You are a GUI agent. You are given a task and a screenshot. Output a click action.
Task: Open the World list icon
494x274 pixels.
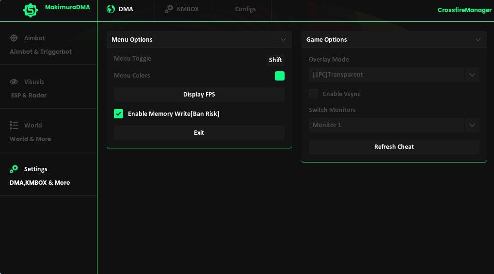(x=14, y=126)
